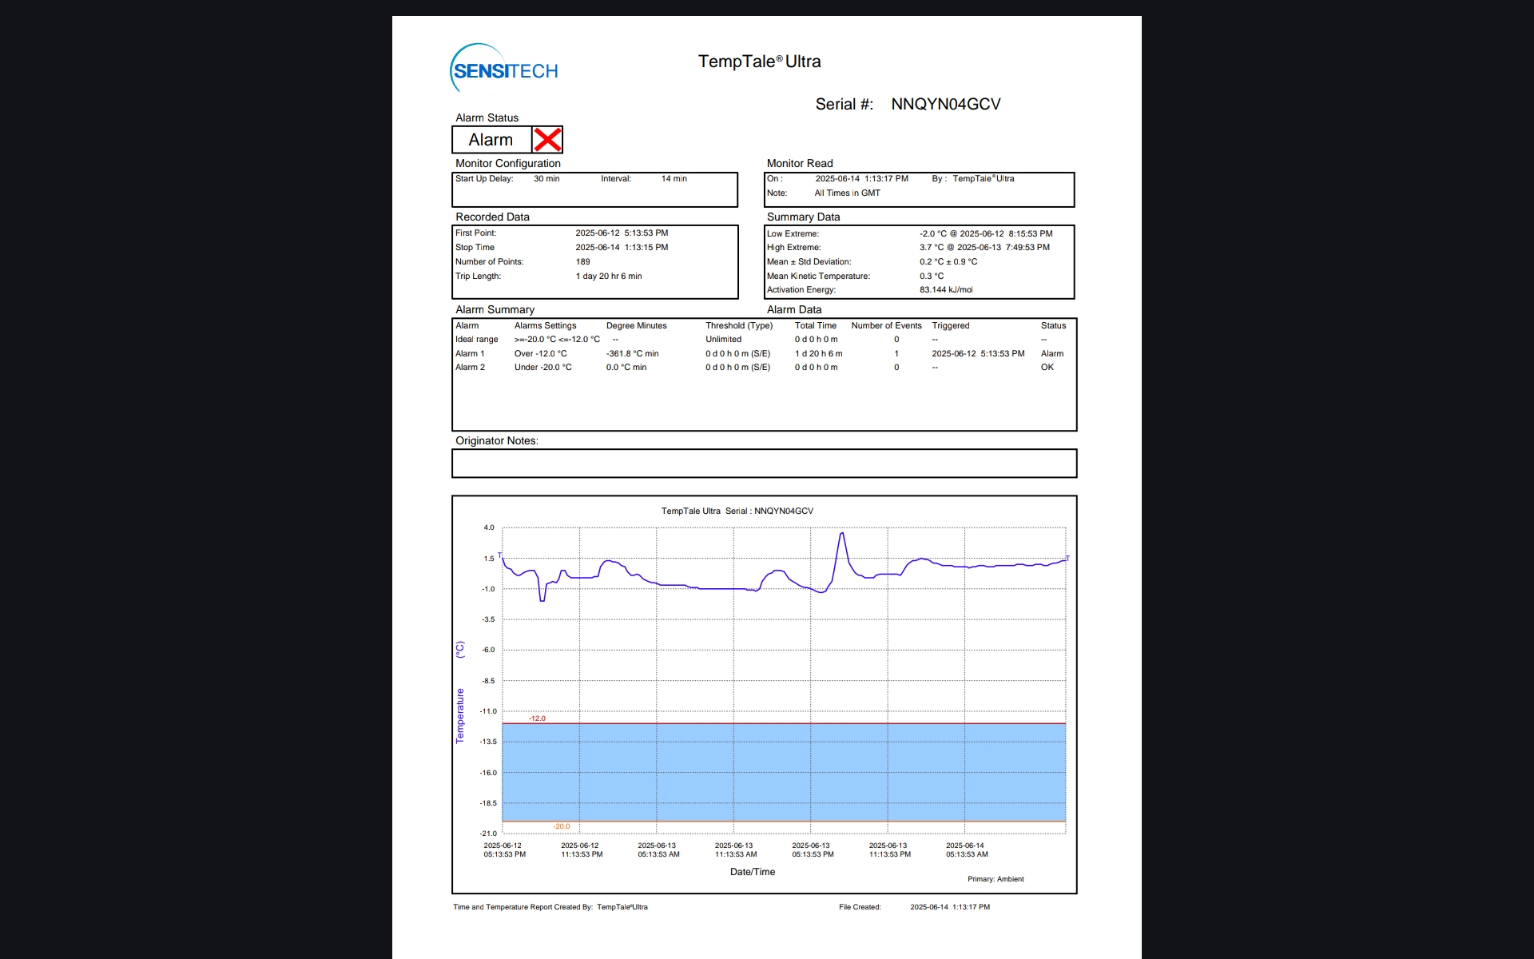Click x-axis label '2025-06-14 05:13:53 AM'
Viewport: 1534px width, 959px height.
(967, 850)
